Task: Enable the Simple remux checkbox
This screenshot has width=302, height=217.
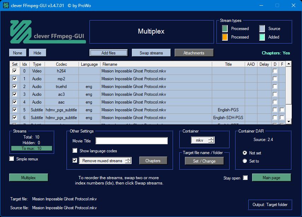Action: pyautogui.click(x=12, y=159)
